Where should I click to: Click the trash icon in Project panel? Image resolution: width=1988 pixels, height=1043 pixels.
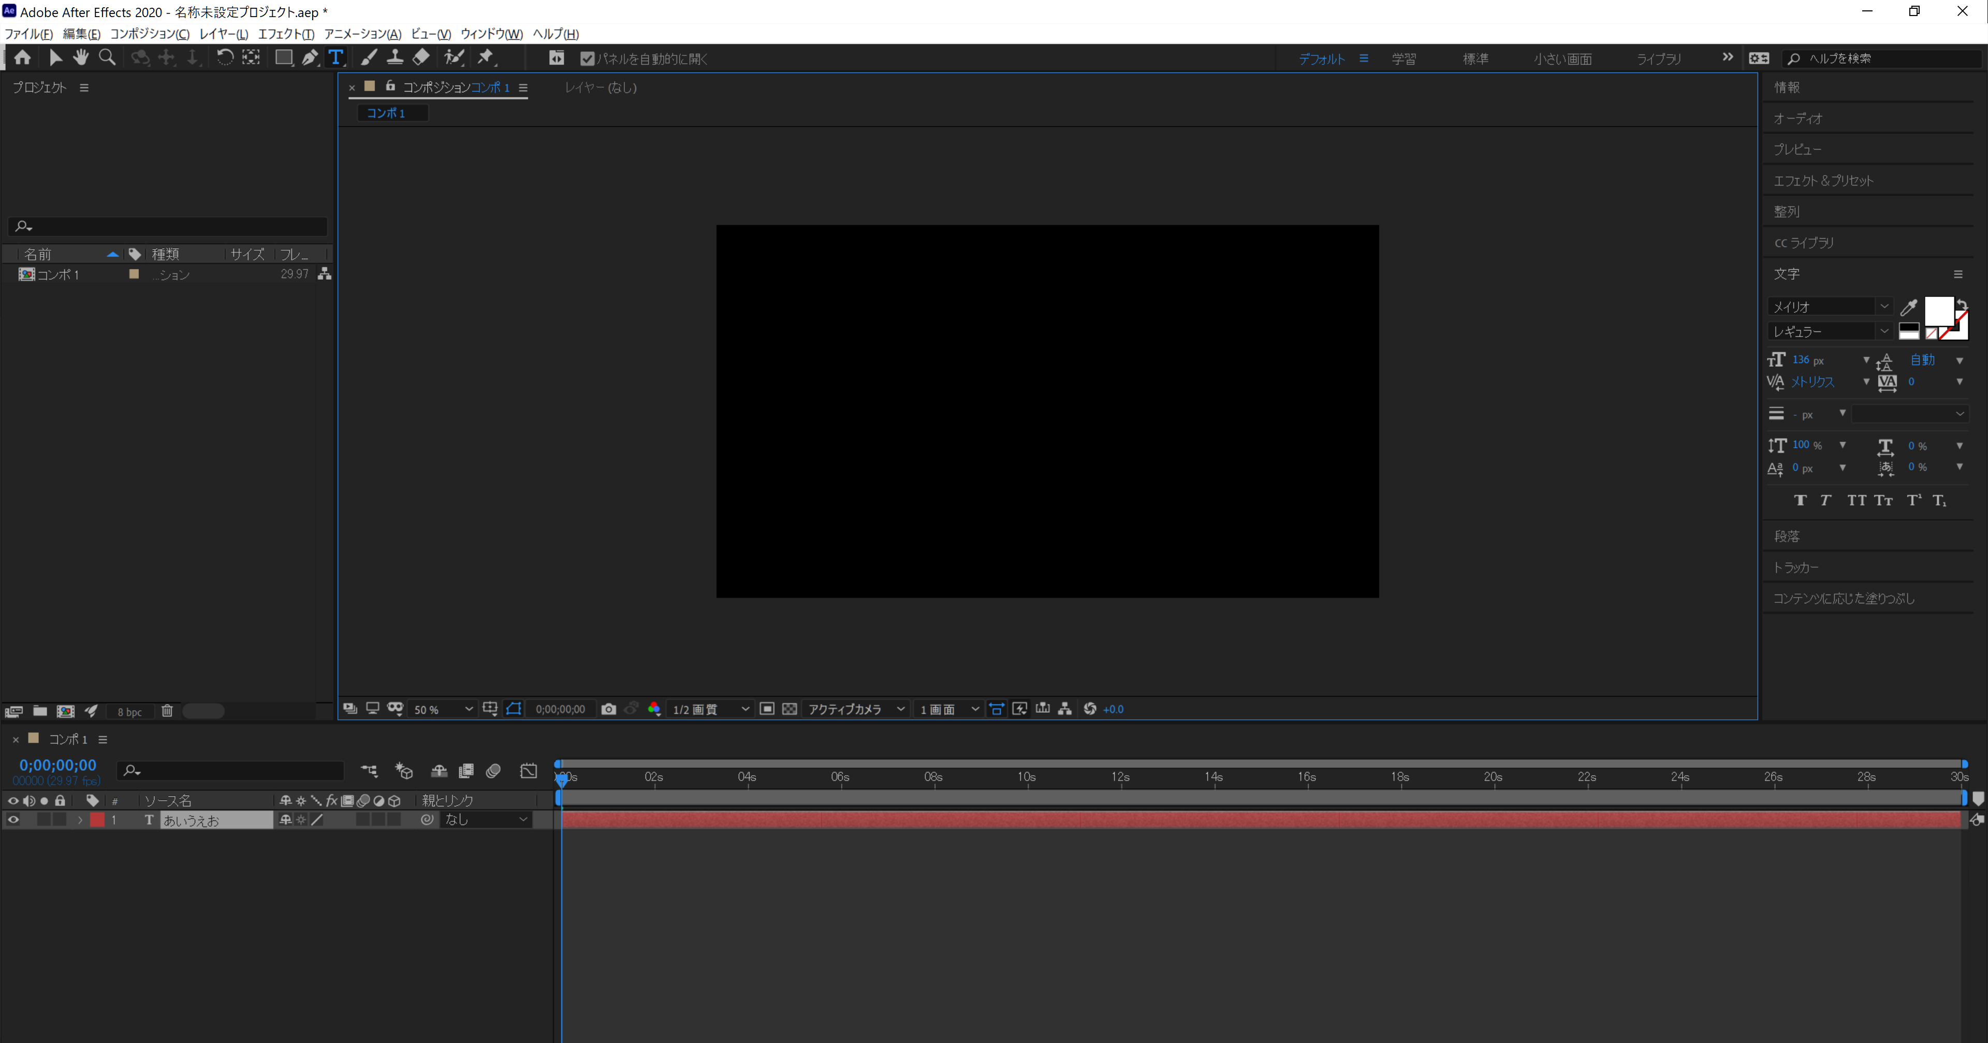(167, 711)
